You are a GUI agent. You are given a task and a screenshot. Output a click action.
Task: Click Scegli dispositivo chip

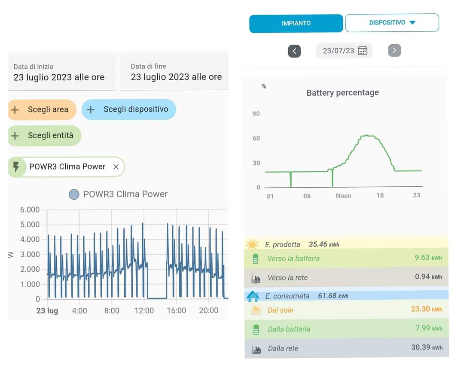click(129, 109)
